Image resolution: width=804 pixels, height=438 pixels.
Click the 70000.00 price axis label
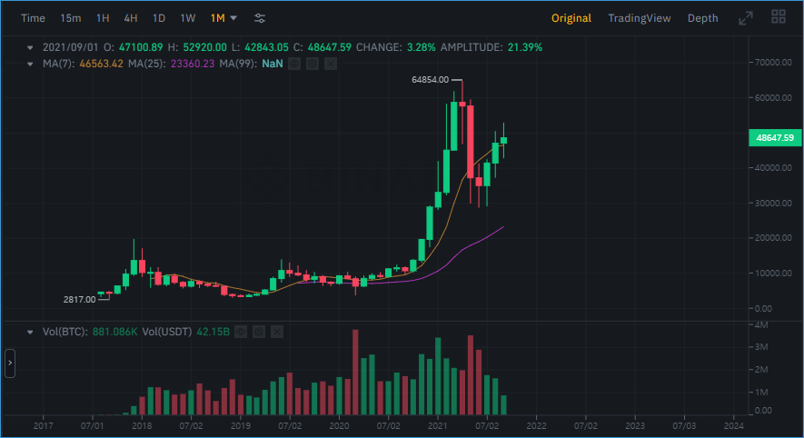click(x=773, y=63)
